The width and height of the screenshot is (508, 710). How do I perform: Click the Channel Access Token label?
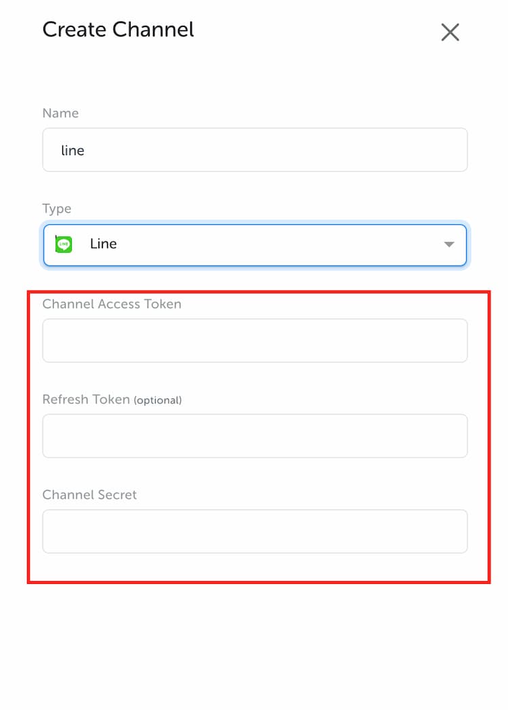coord(112,304)
